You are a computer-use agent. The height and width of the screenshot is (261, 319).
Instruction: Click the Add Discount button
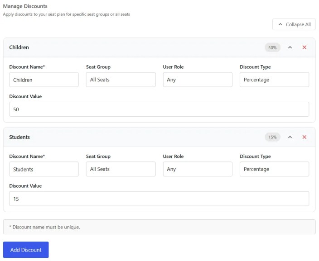pos(26,250)
